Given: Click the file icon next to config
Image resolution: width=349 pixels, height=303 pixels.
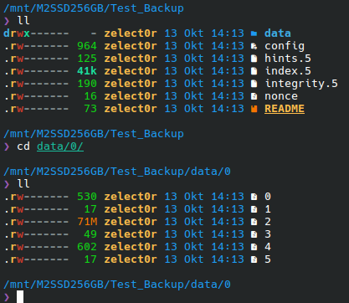Looking at the screenshot, I should point(254,46).
